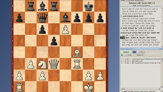163x92 pixels.
Task: Select the black pawn on h7
Action: click(100, 18)
